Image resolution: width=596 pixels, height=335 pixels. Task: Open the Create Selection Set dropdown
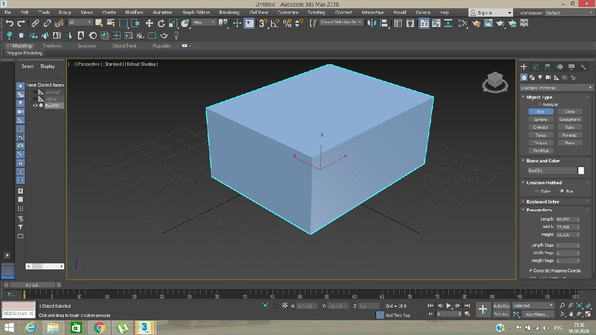tap(341, 22)
